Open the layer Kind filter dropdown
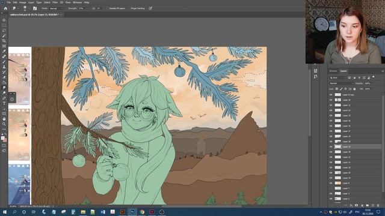This screenshot has width=385, height=216. [337, 77]
